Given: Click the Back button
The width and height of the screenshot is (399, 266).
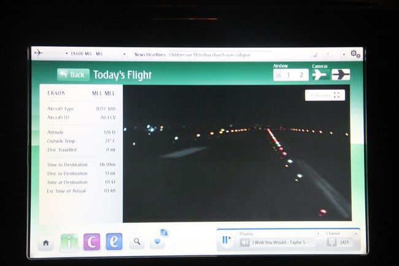Looking at the screenshot, I should 73,74.
